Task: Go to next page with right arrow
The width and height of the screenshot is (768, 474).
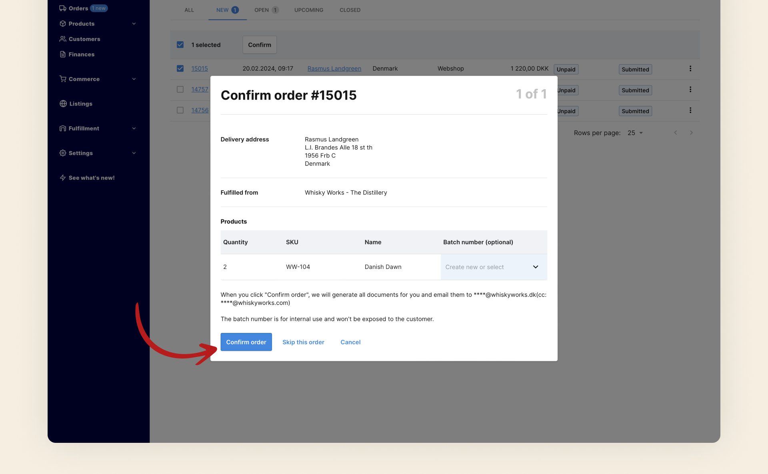Action: (691, 132)
